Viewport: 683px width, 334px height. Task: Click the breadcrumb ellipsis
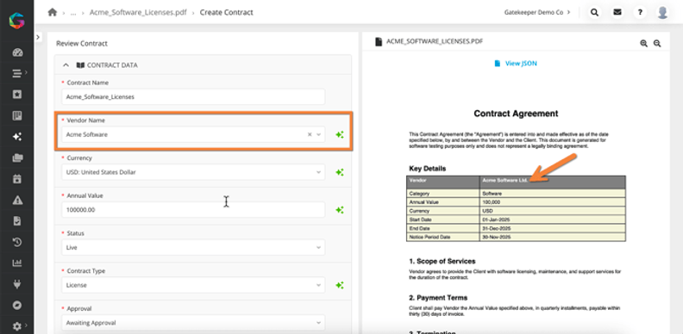[x=73, y=13]
